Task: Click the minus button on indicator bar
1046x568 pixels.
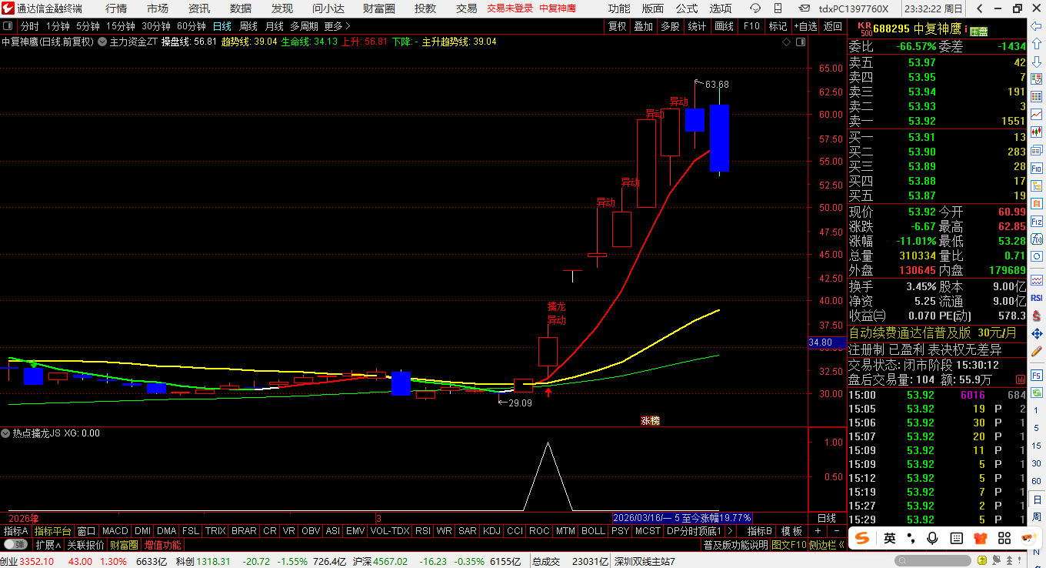Action: [x=836, y=531]
